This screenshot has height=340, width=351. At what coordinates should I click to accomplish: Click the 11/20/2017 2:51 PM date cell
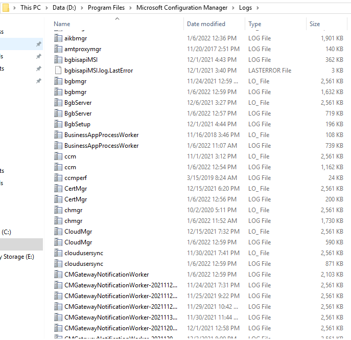coord(213,49)
